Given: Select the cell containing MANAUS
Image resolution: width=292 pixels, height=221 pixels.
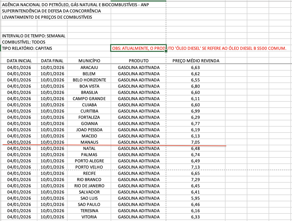Looking at the screenshot, I should pos(89,142).
